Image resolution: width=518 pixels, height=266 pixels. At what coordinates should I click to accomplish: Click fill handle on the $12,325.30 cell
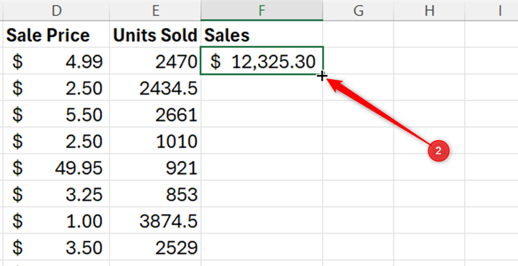(322, 75)
